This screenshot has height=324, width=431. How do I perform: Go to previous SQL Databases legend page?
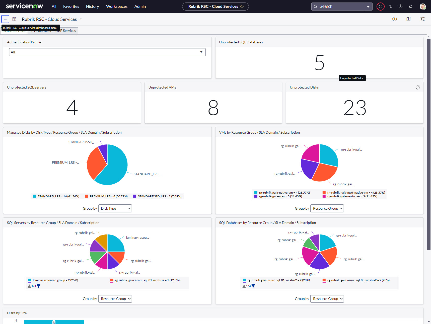(x=244, y=286)
